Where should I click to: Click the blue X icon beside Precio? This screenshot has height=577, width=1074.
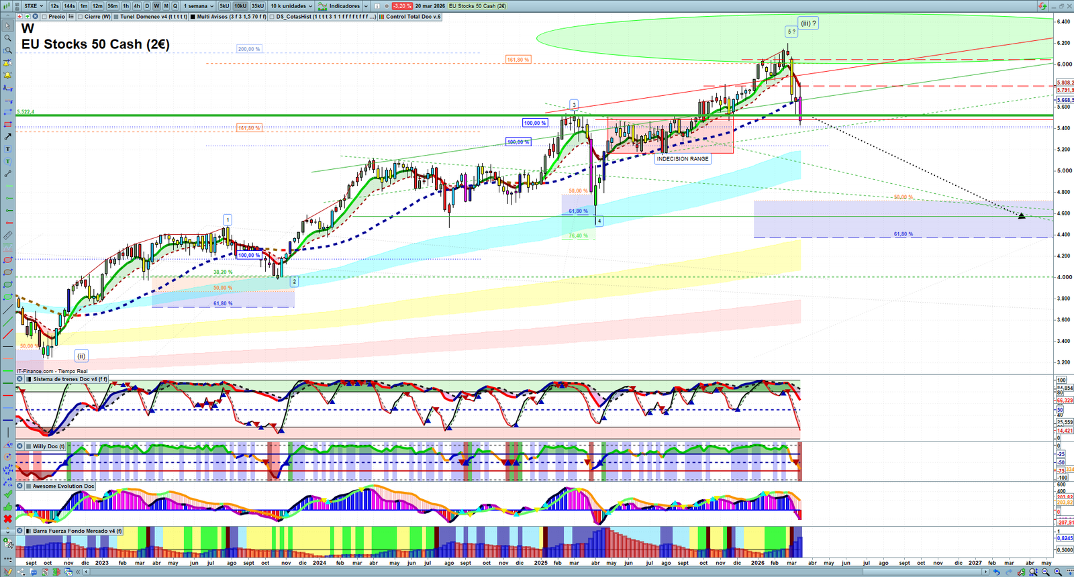[x=34, y=16]
